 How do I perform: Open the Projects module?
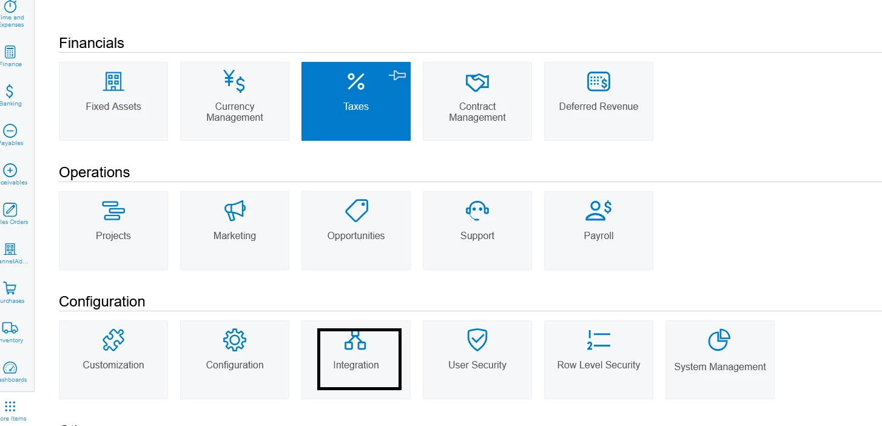point(113,231)
